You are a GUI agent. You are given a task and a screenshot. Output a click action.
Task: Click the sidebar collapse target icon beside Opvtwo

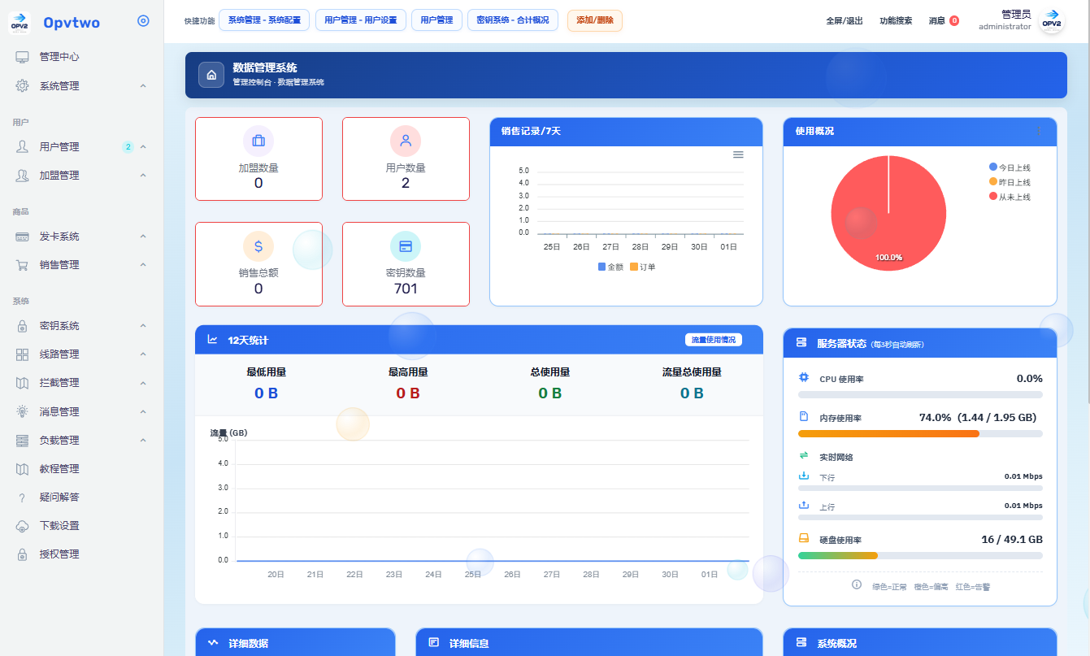pyautogui.click(x=144, y=21)
